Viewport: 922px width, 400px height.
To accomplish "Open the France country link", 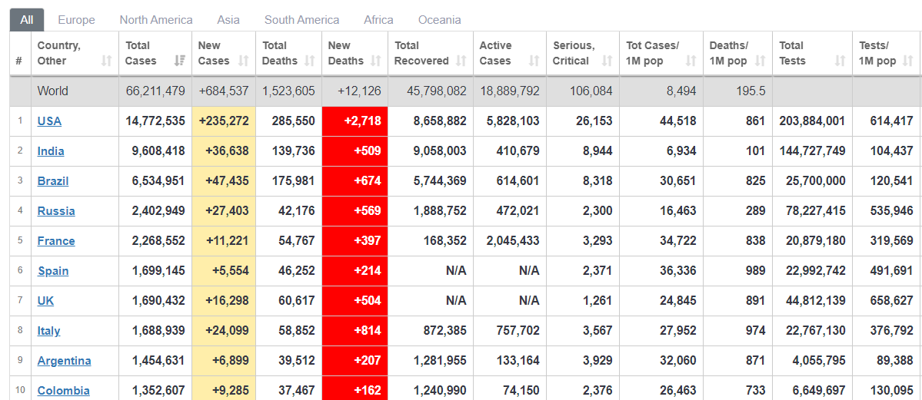I will 56,241.
